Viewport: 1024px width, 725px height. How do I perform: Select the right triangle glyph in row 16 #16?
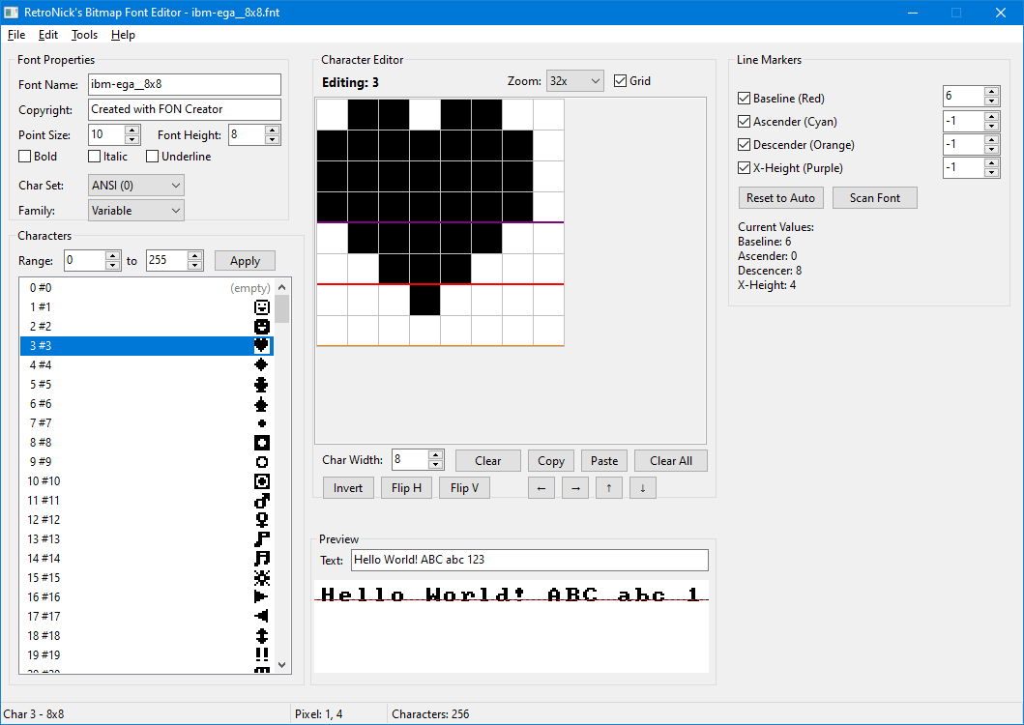262,597
